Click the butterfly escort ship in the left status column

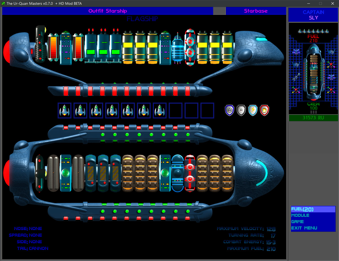click(296, 52)
